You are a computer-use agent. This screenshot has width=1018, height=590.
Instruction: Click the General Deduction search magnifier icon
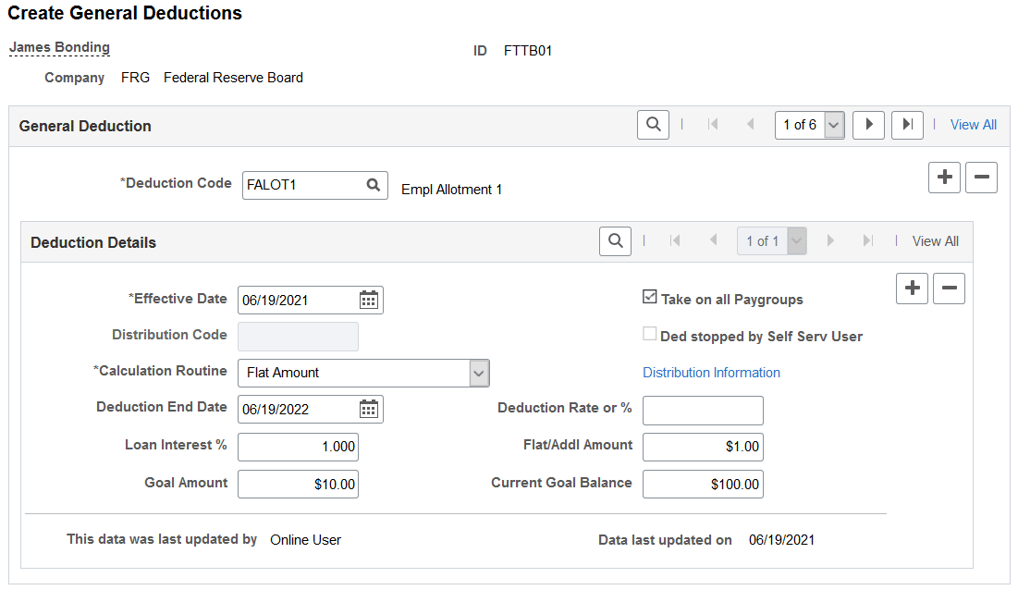(x=653, y=125)
